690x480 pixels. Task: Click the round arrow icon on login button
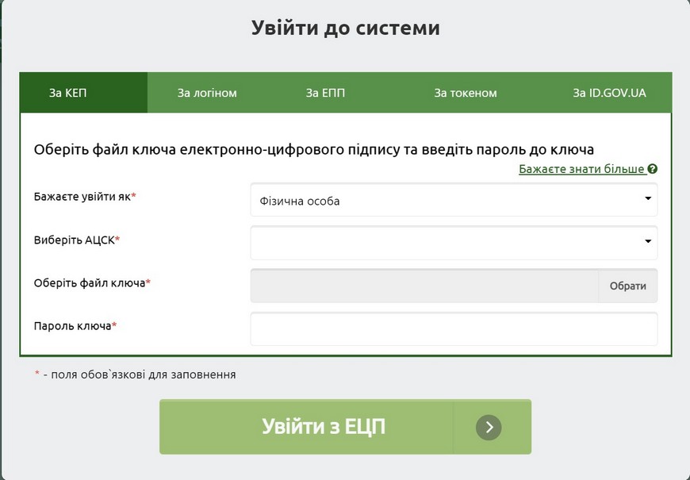tap(489, 428)
